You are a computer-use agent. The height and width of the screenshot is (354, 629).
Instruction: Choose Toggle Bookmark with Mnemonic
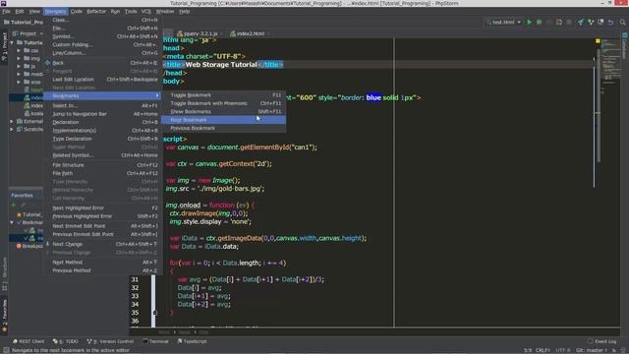point(223,103)
